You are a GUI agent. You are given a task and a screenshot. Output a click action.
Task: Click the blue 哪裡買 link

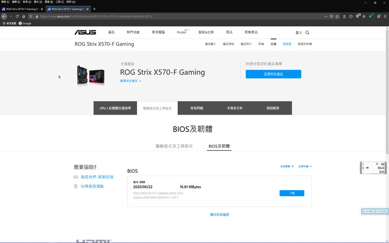tap(287, 44)
